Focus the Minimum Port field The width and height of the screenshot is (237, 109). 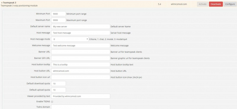(58, 14)
